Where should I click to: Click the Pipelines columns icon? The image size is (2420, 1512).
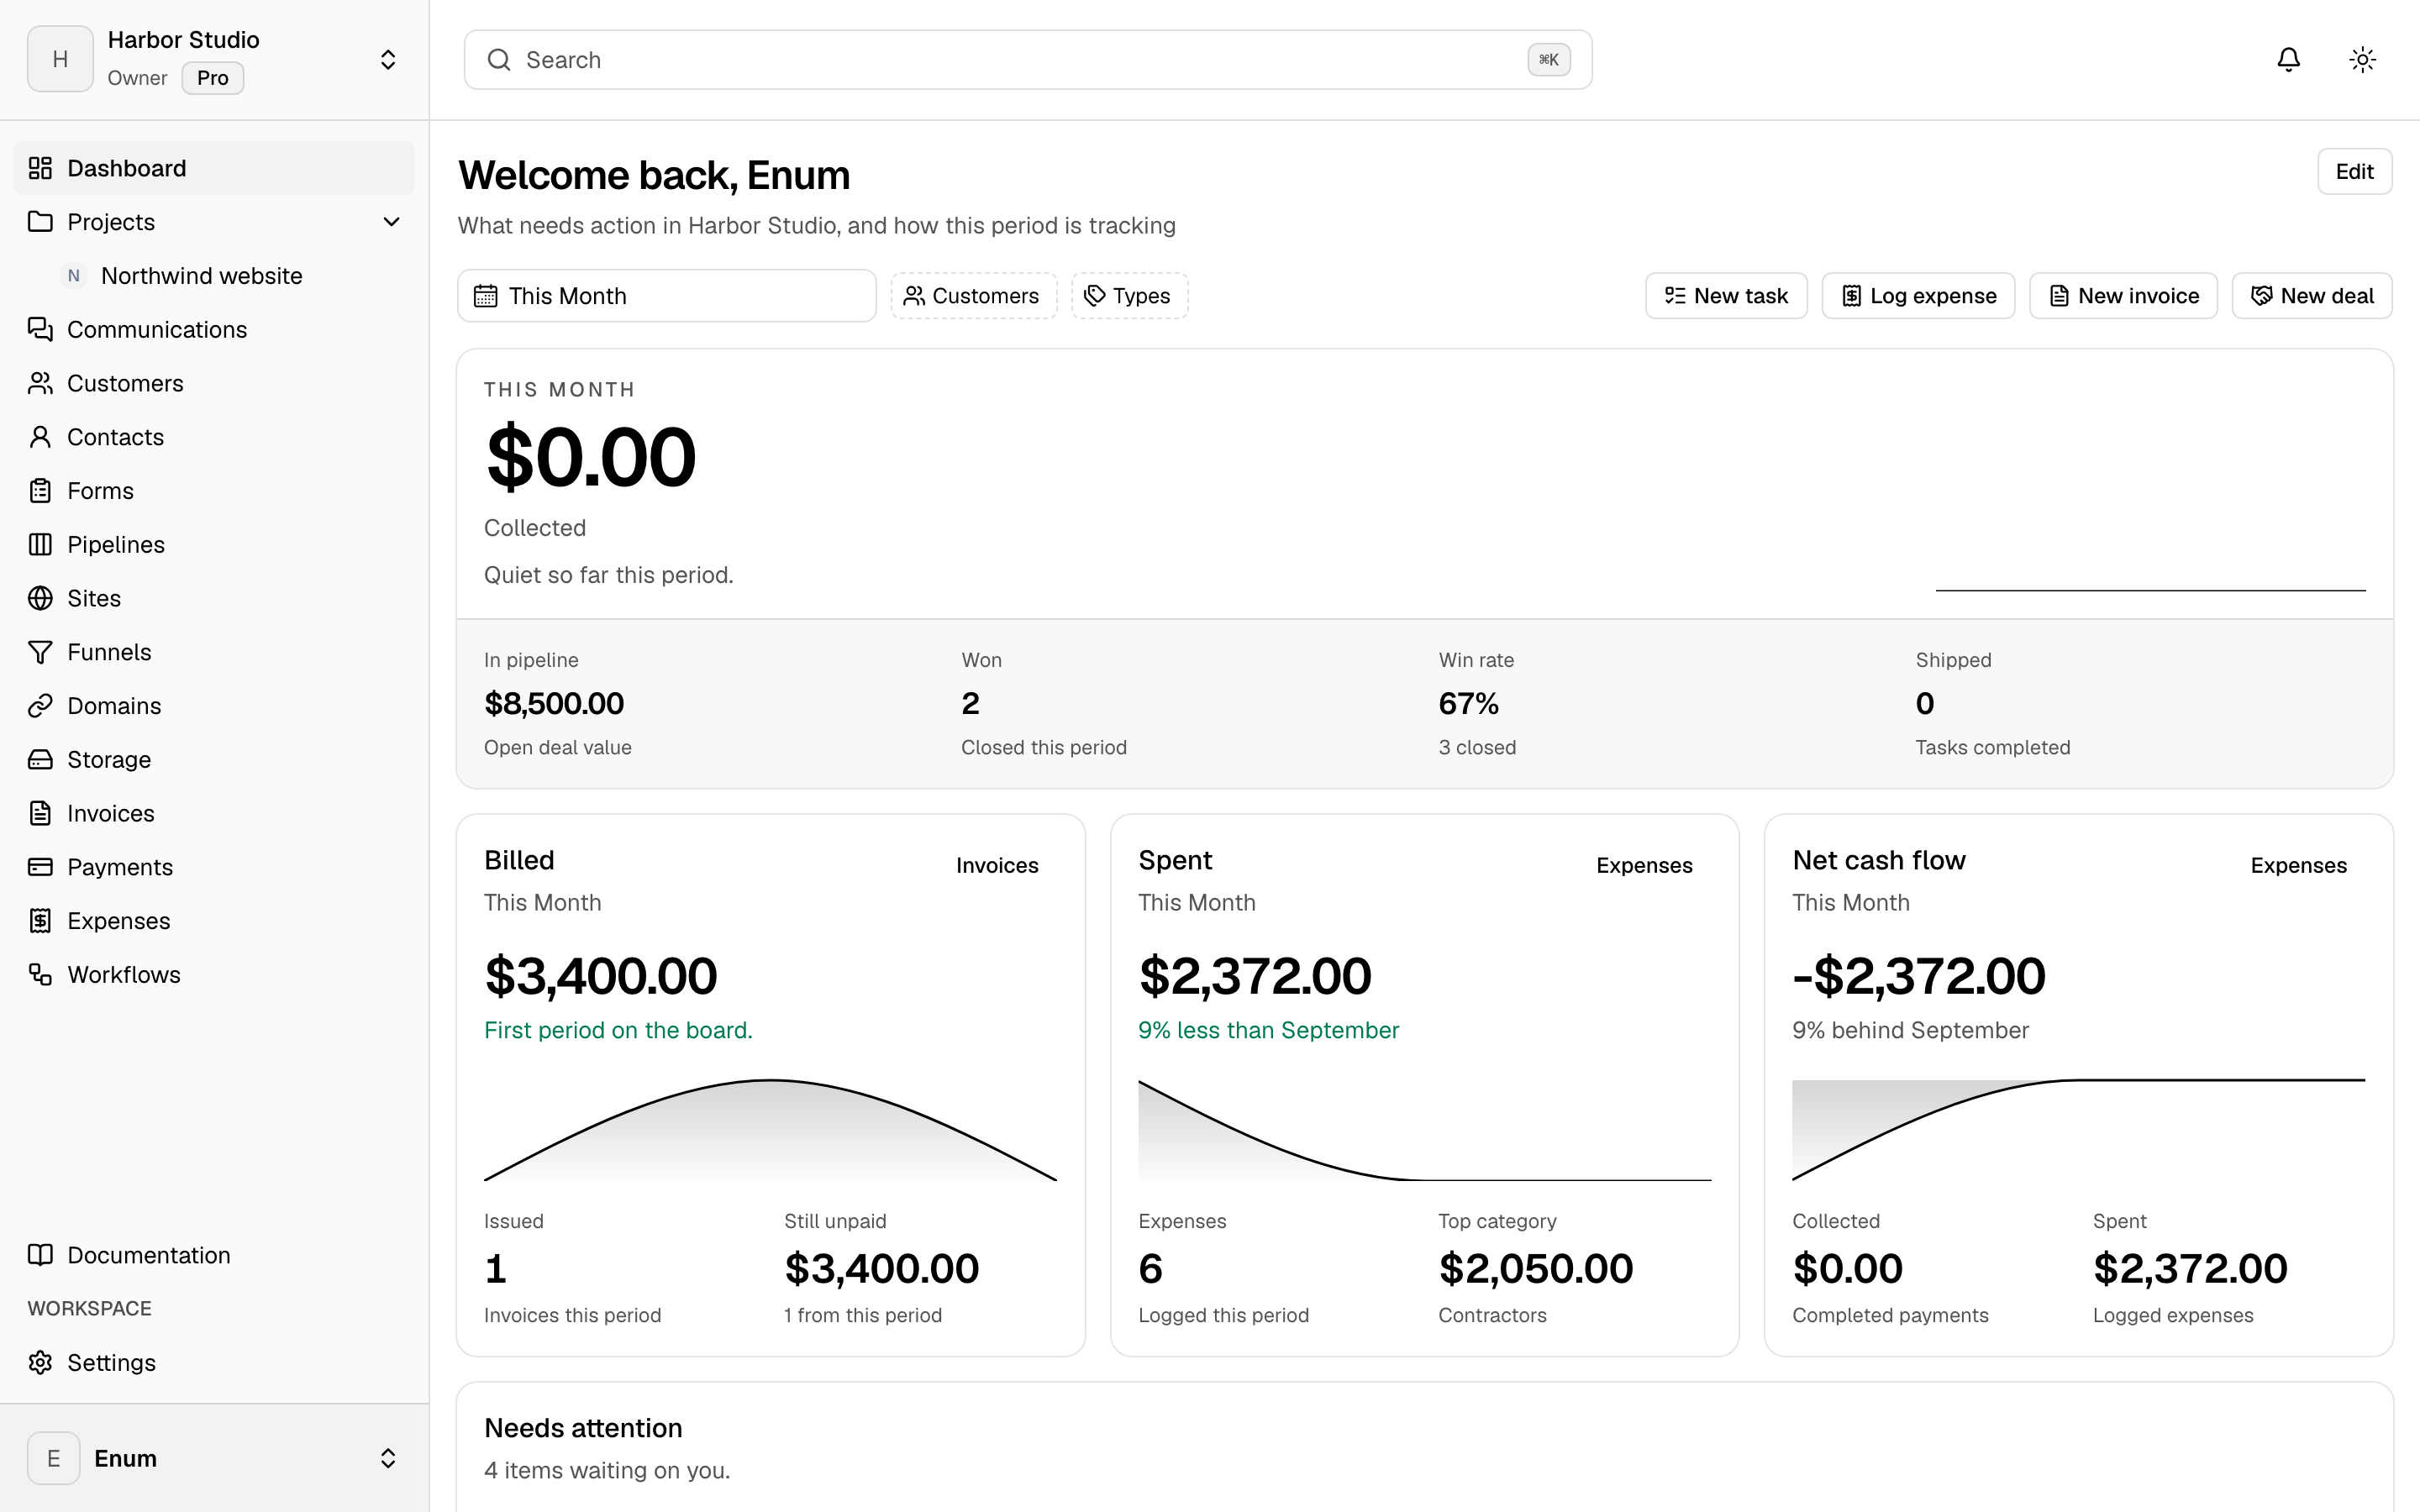[40, 544]
